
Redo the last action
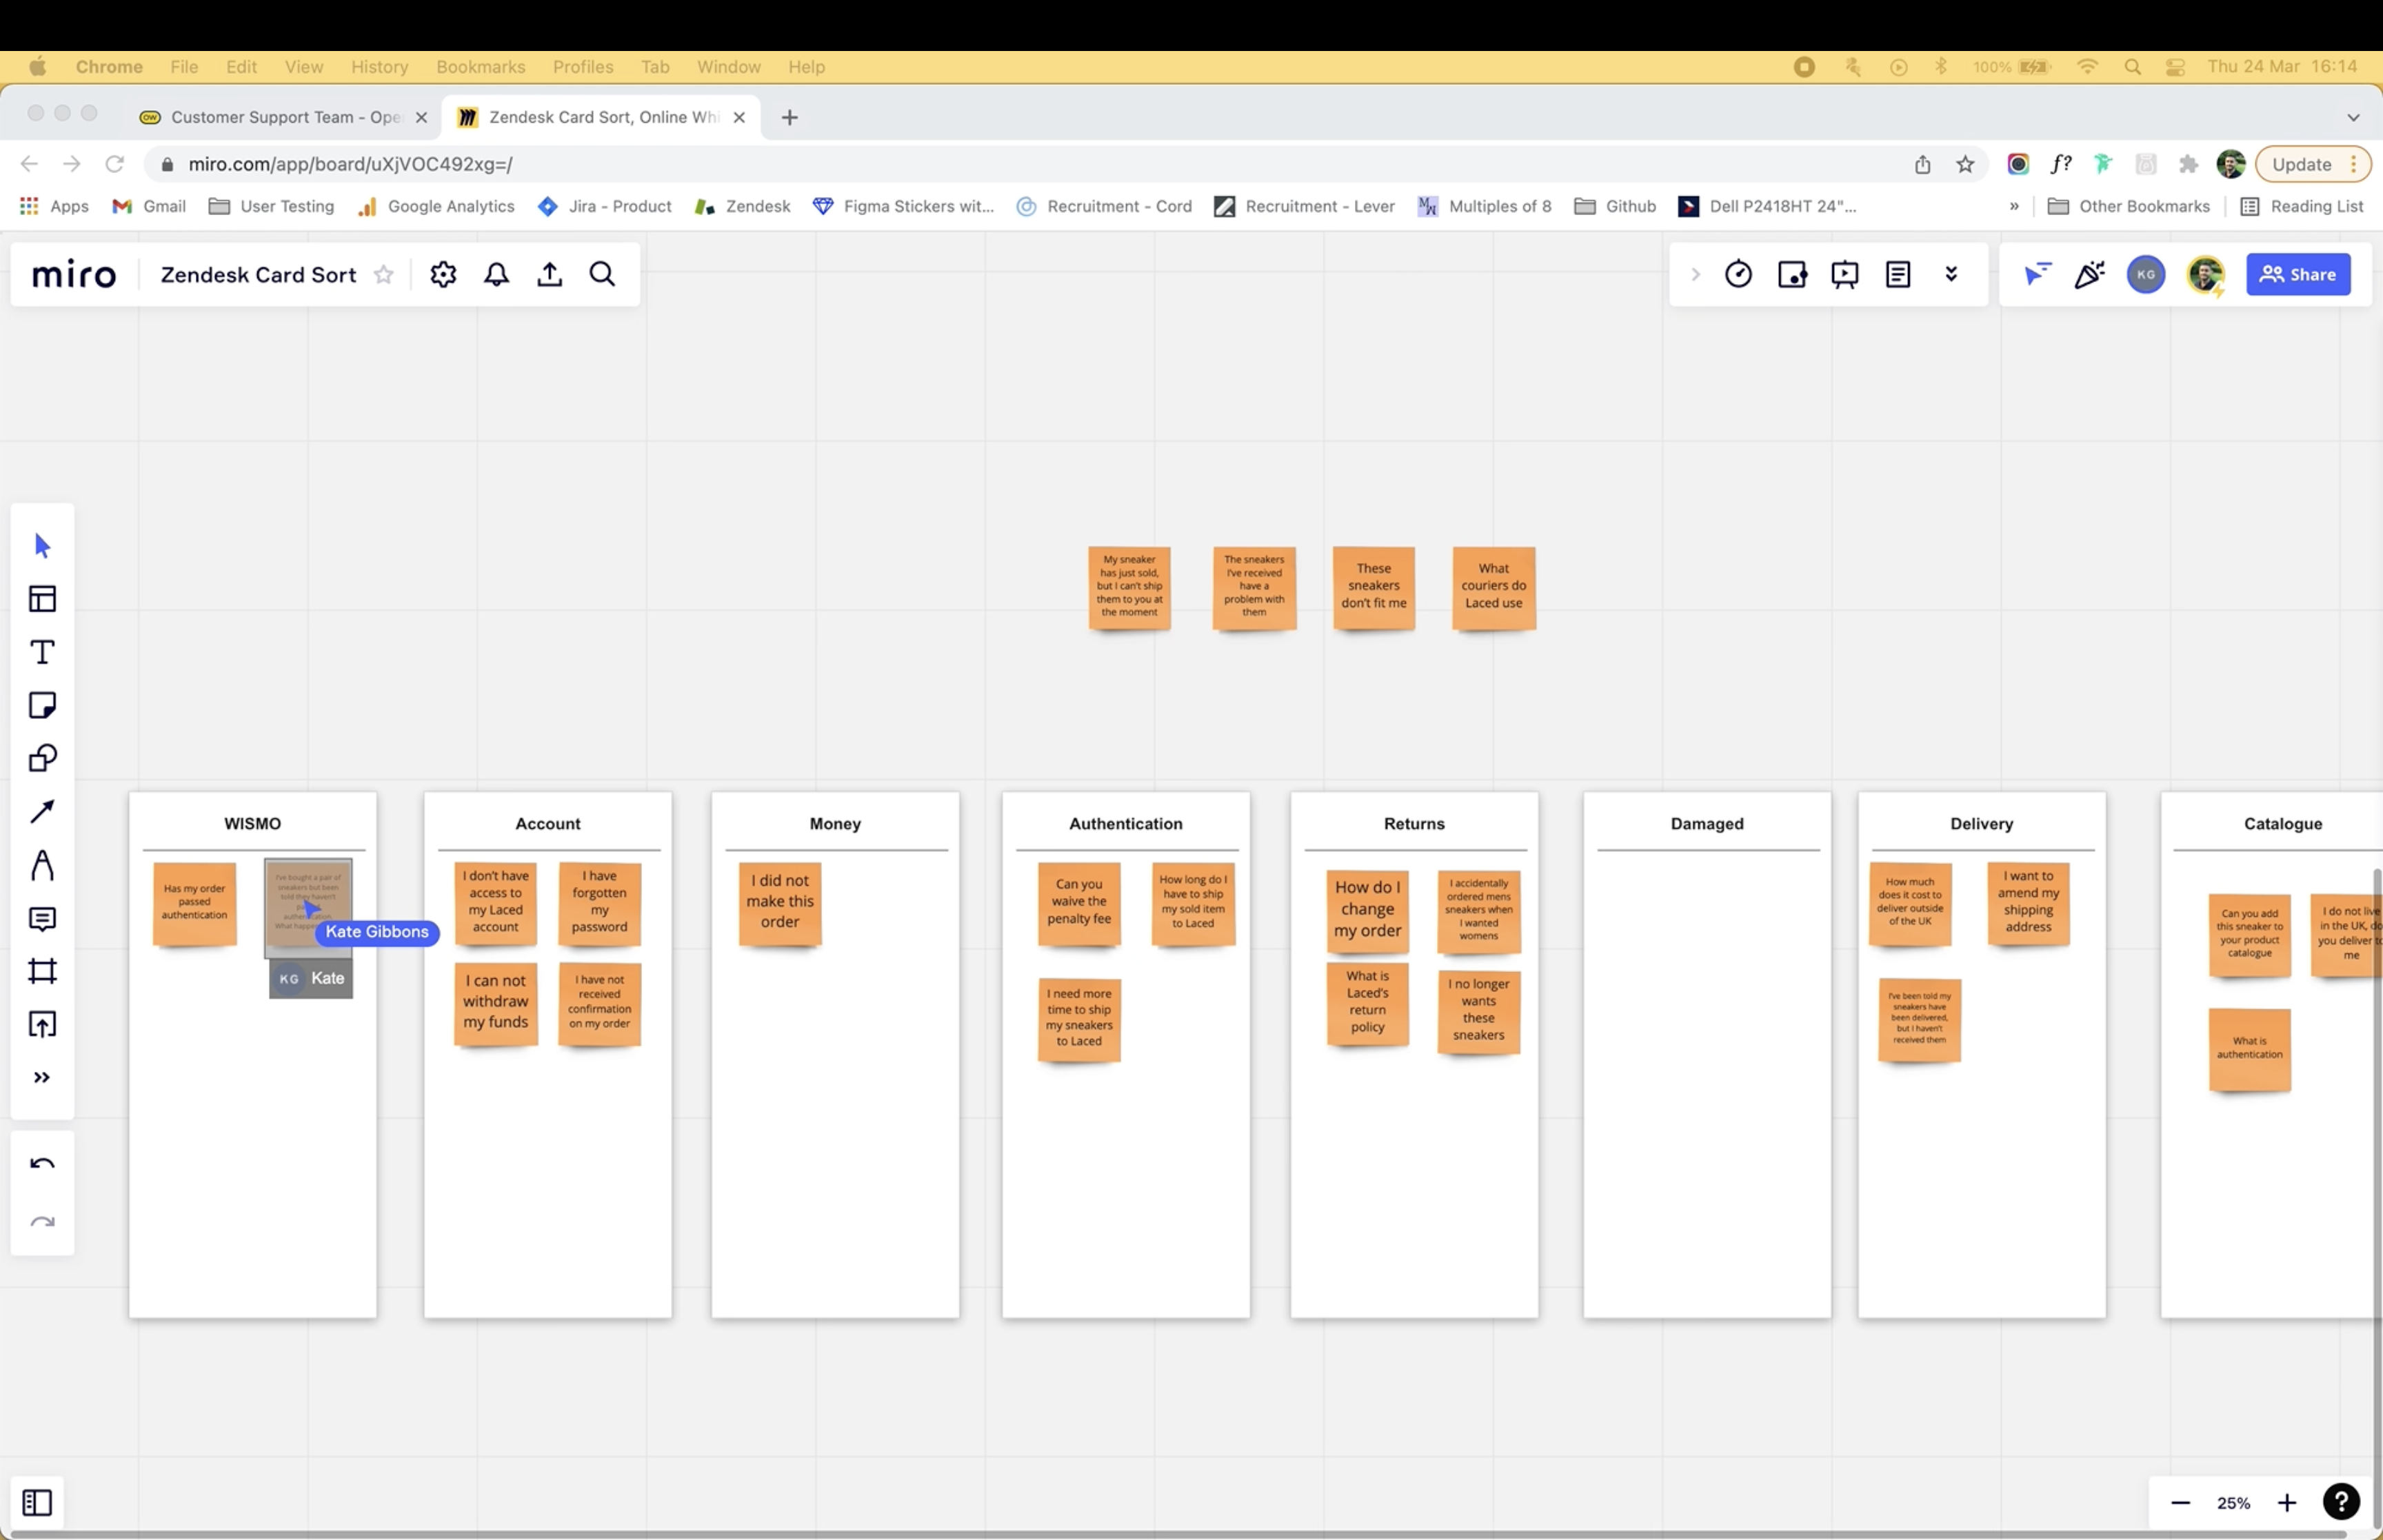coord(42,1221)
